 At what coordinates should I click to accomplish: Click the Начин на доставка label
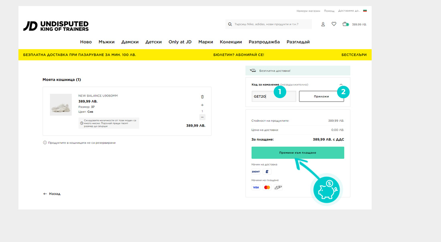click(264, 164)
